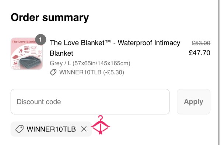Click the pink hanger bow icon

[100, 125]
